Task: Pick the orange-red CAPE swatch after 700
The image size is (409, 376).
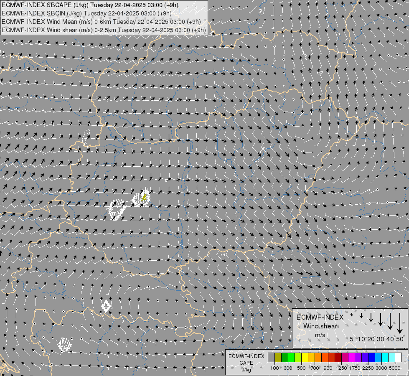Action: point(325,358)
